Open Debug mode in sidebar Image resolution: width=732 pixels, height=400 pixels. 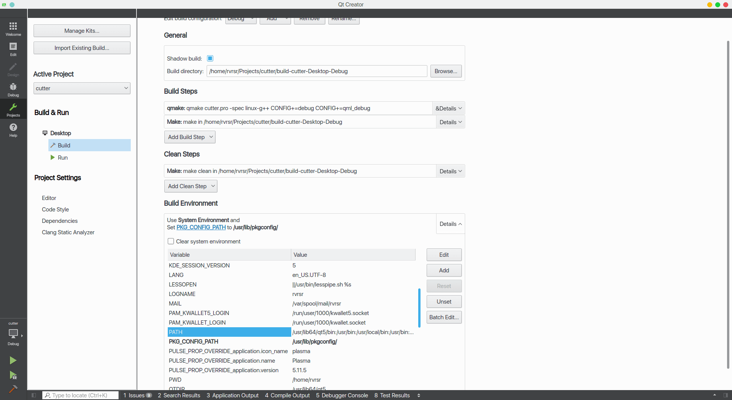point(13,90)
